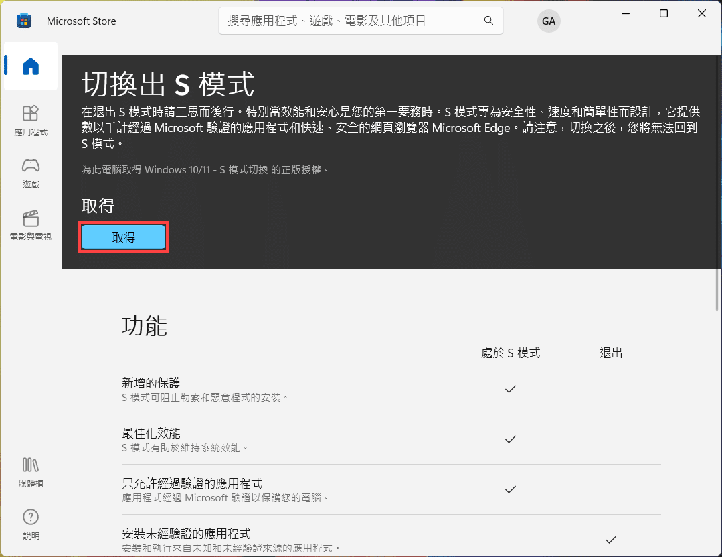Open the 媒體櫃 (Library) page
Screen dimensions: 722x557
click(x=31, y=472)
